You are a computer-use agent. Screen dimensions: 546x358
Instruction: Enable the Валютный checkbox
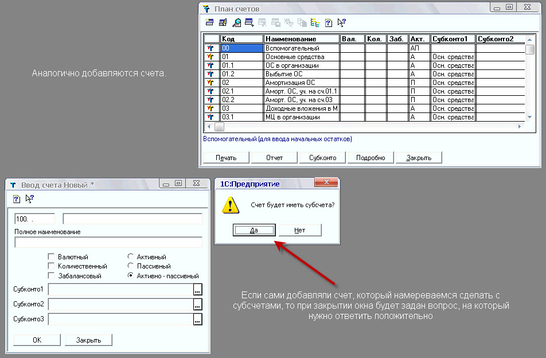point(52,257)
